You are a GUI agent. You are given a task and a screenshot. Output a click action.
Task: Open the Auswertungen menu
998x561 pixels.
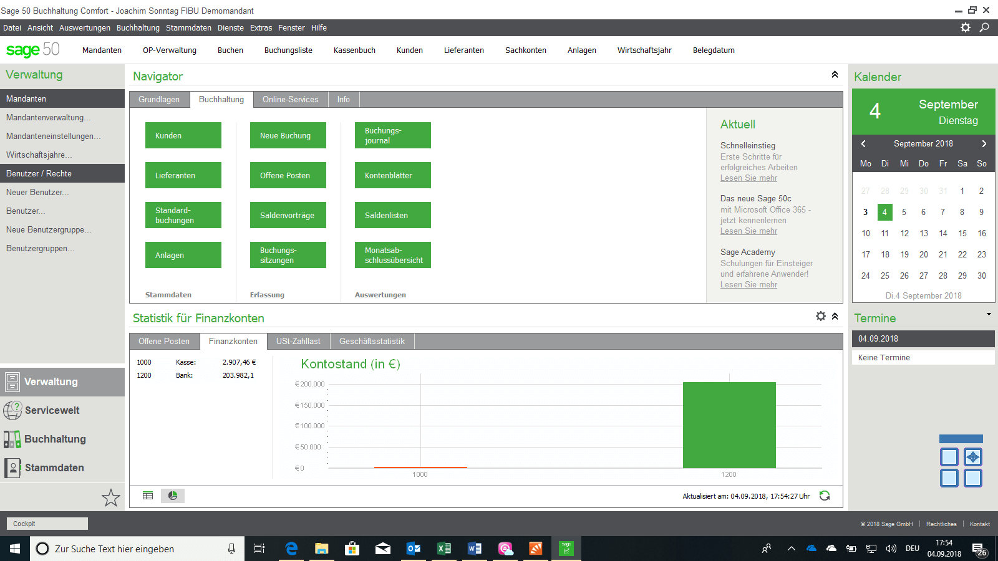(85, 28)
